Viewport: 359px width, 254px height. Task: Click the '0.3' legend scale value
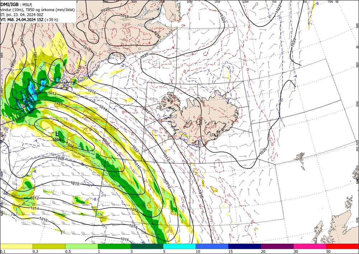click(35, 251)
